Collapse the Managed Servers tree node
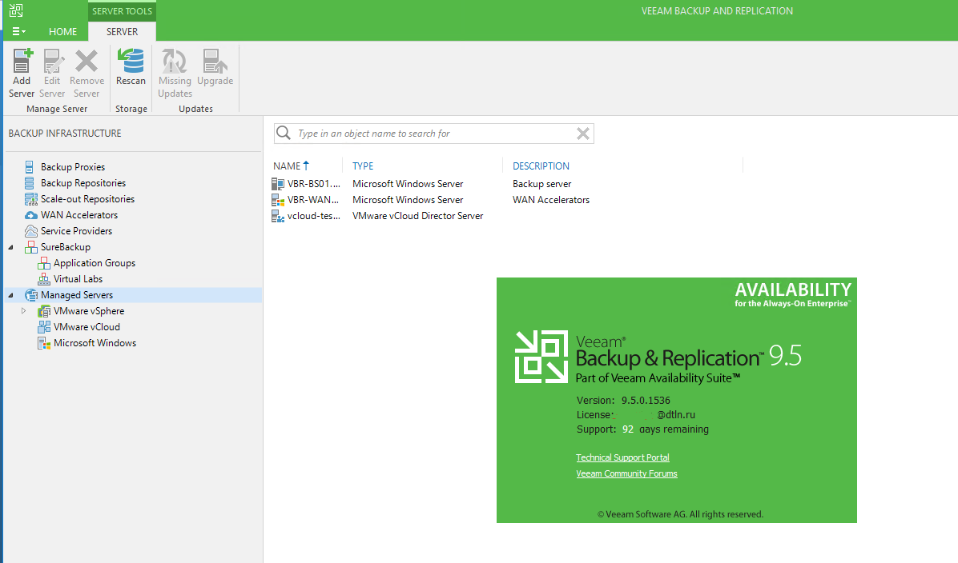958x563 pixels. point(11,295)
